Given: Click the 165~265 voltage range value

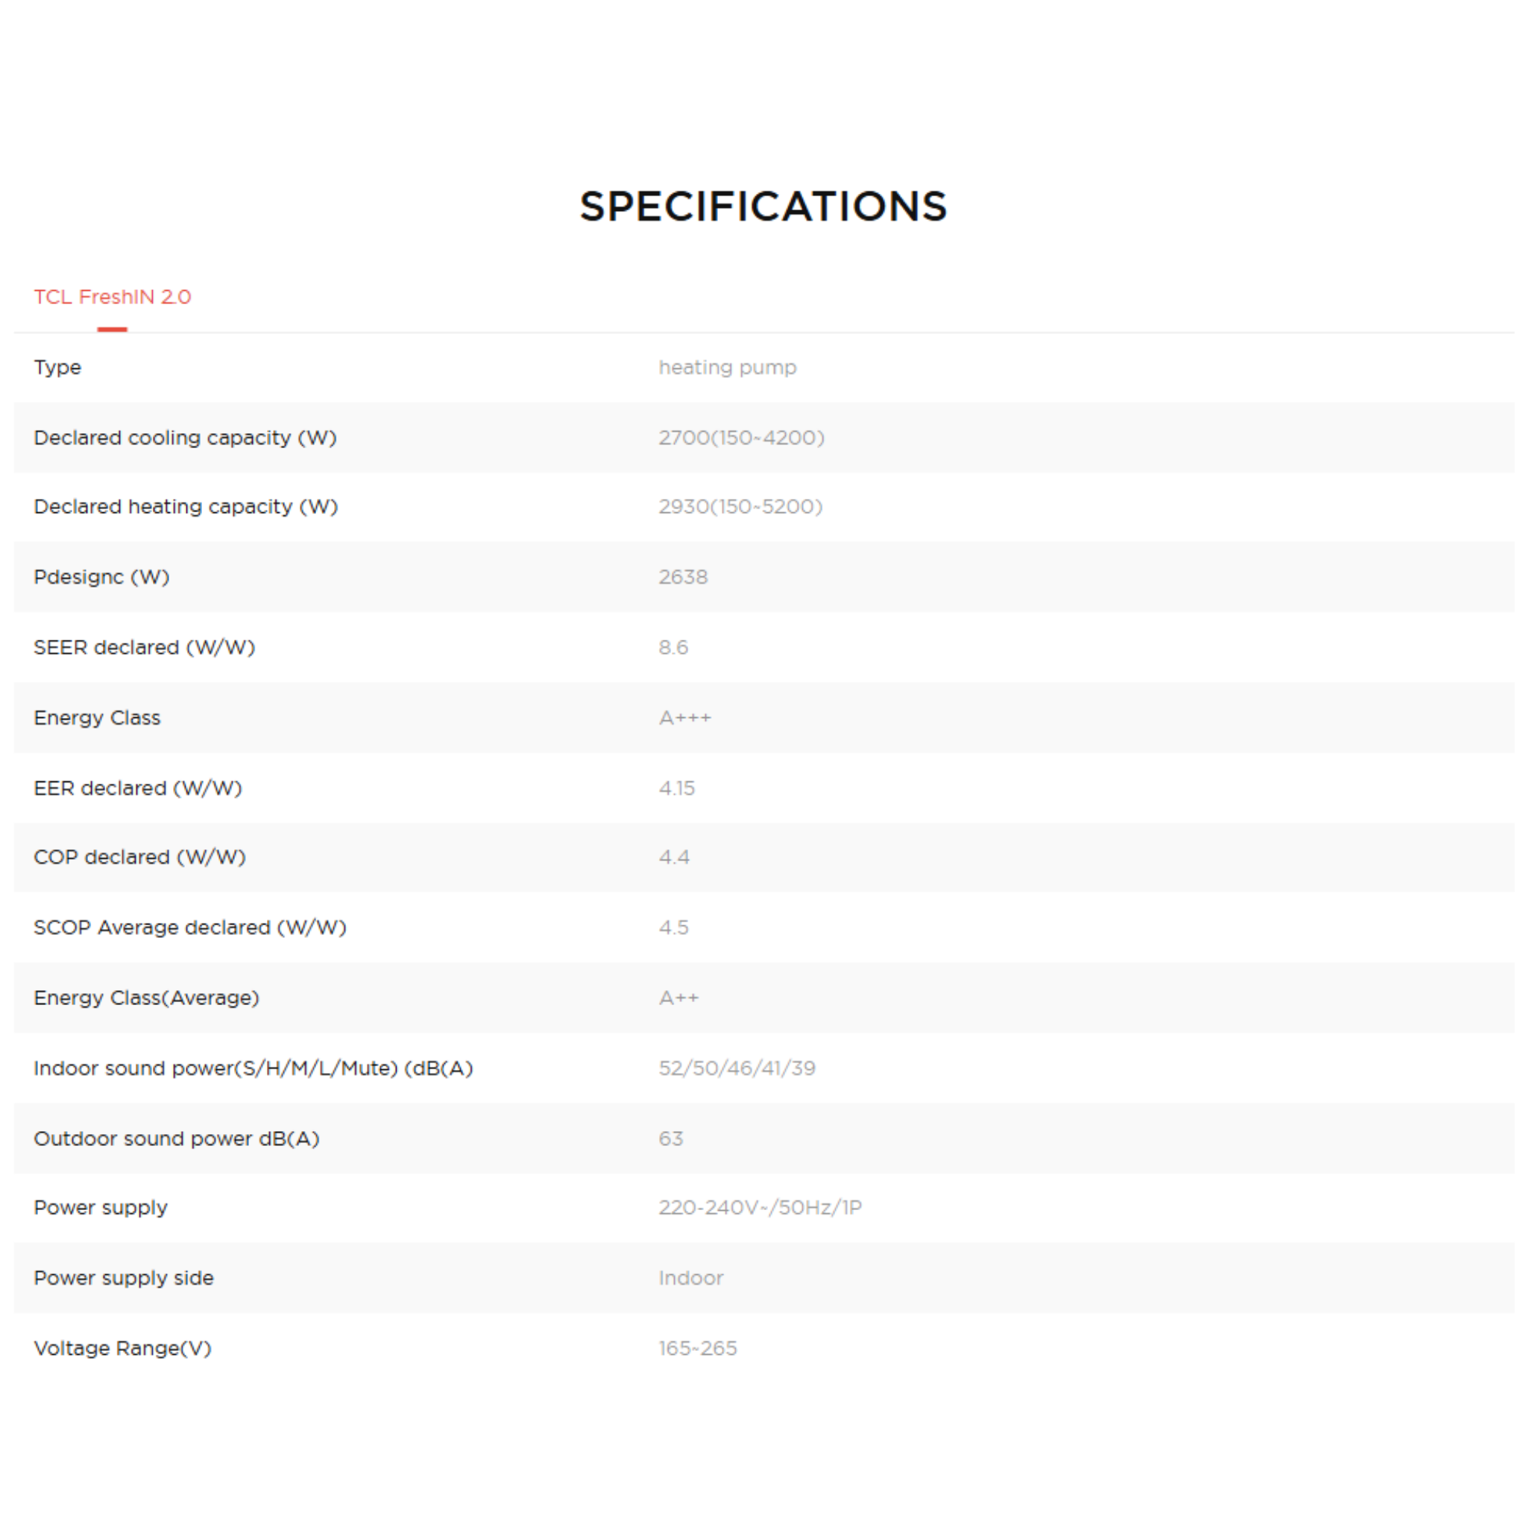Looking at the screenshot, I should pyautogui.click(x=697, y=1348).
